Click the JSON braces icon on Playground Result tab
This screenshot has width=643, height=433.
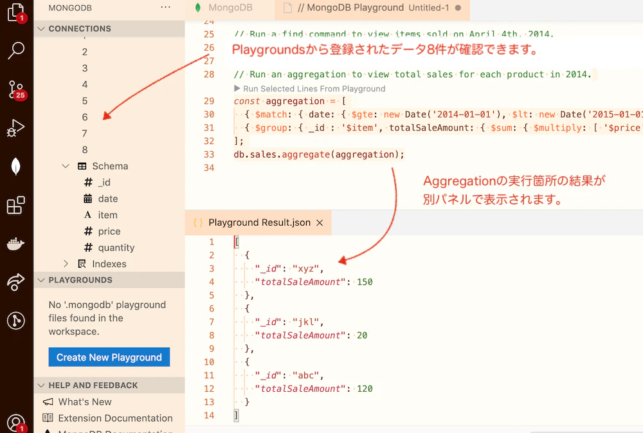click(x=198, y=223)
